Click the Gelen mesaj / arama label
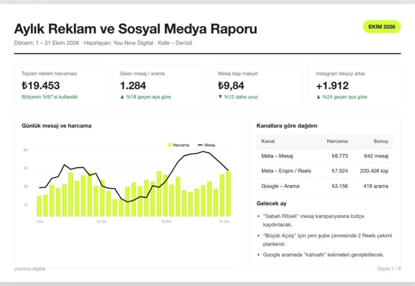Screen dimensions: 415x286 [x=142, y=74]
